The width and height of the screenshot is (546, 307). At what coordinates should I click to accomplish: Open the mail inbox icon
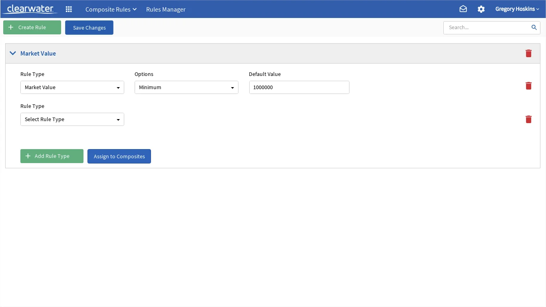point(463,9)
